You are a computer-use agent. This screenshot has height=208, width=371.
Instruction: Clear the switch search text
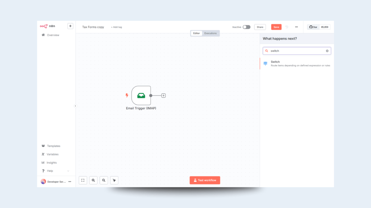coord(327,51)
